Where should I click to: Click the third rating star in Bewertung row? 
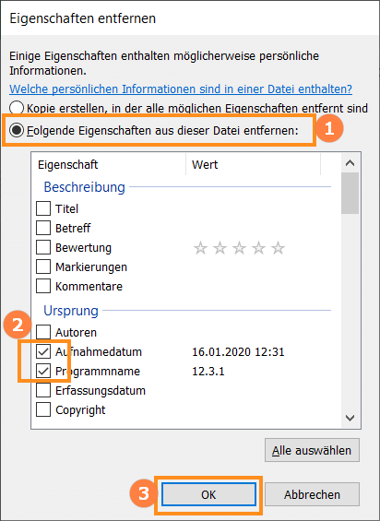pyautogui.click(x=239, y=248)
